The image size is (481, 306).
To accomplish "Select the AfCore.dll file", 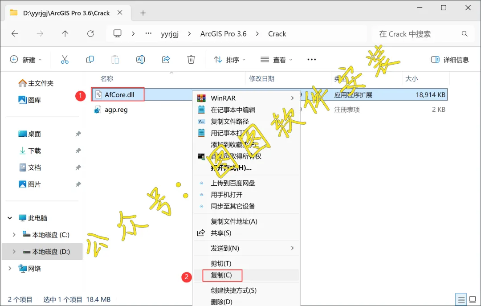I will coord(119,94).
